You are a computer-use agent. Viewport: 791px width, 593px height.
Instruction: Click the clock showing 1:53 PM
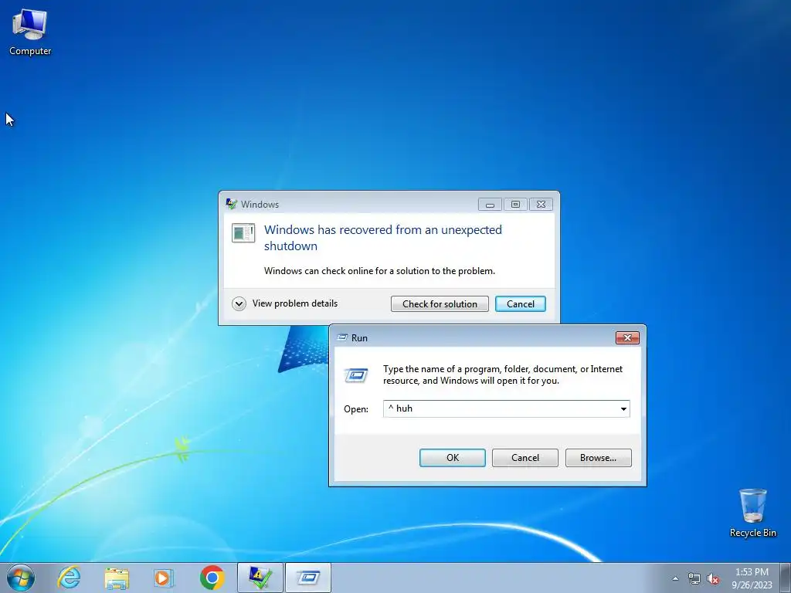(752, 572)
